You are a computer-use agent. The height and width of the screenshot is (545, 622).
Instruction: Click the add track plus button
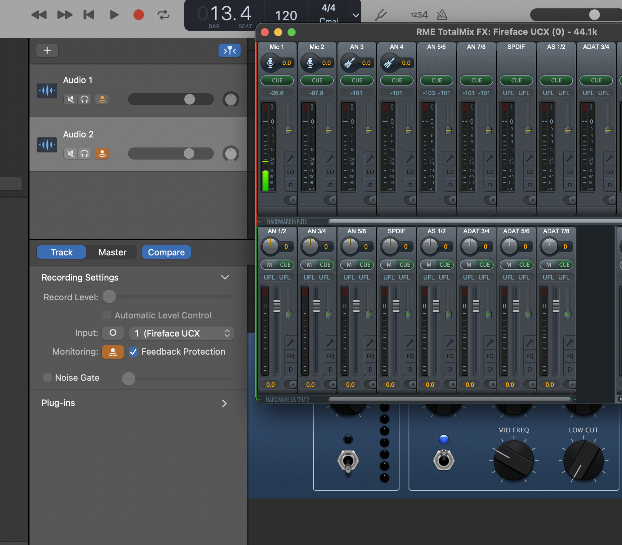tap(47, 50)
